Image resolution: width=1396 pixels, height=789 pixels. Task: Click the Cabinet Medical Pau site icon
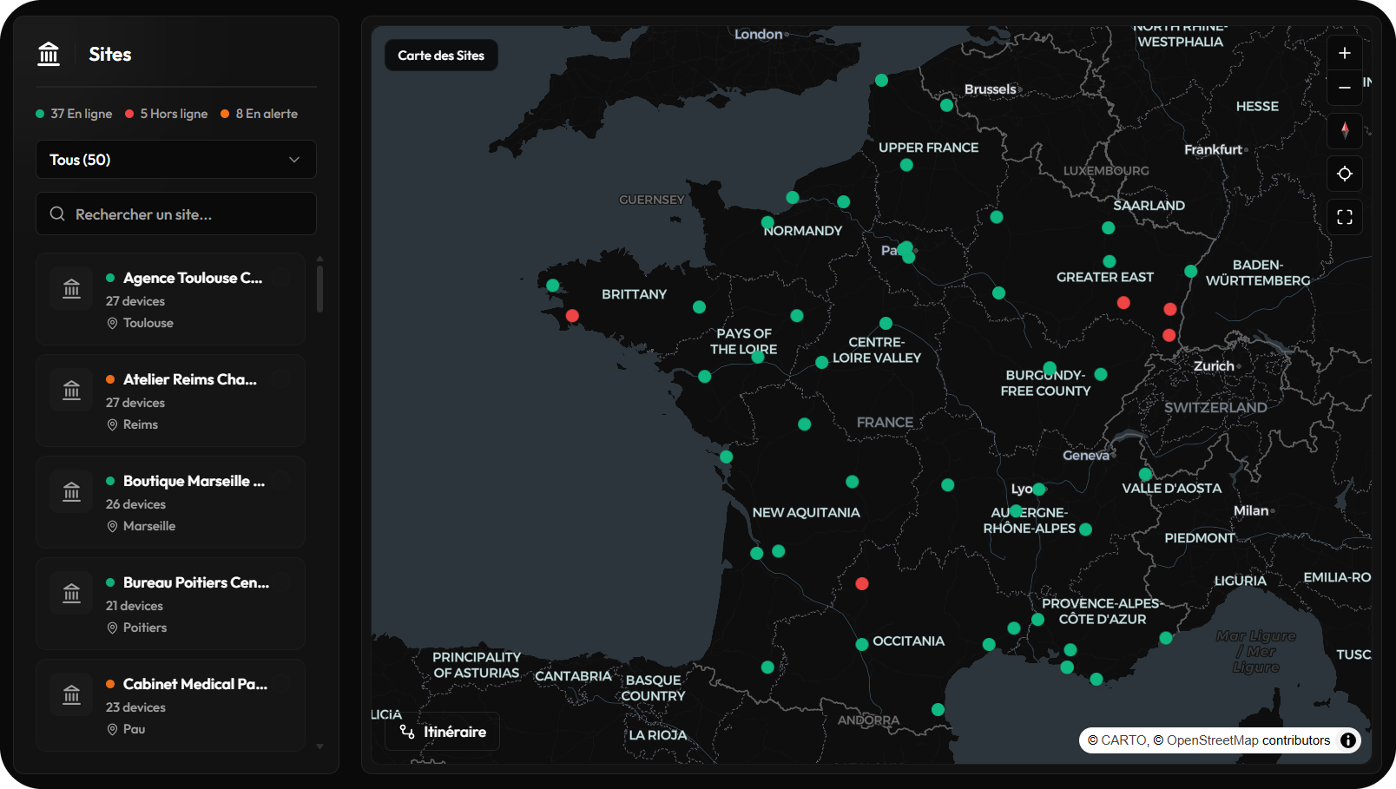71,694
